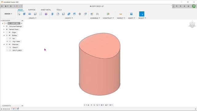Activate the blue Select tool
197x111 pixels.
click(142, 14)
